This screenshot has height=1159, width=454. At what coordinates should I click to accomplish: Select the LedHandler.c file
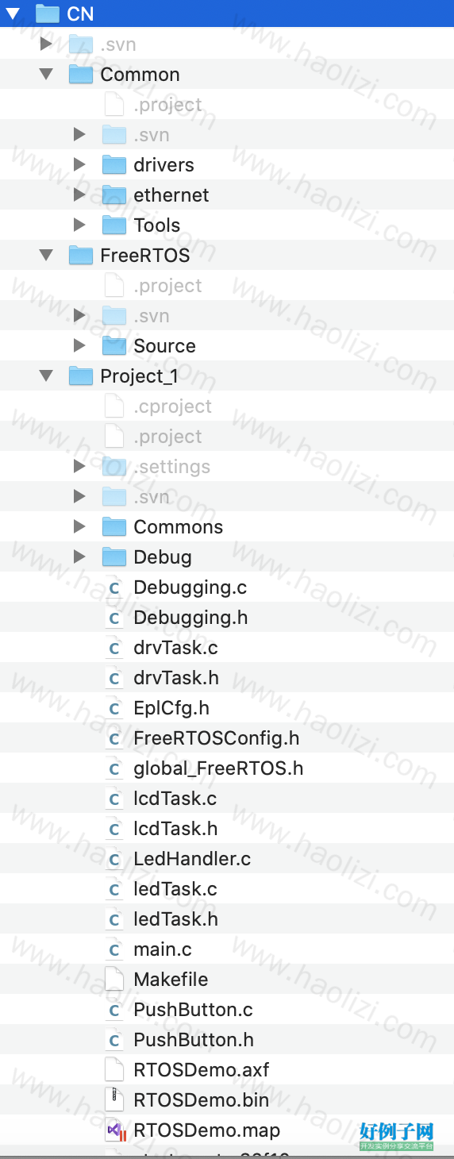coord(227,859)
